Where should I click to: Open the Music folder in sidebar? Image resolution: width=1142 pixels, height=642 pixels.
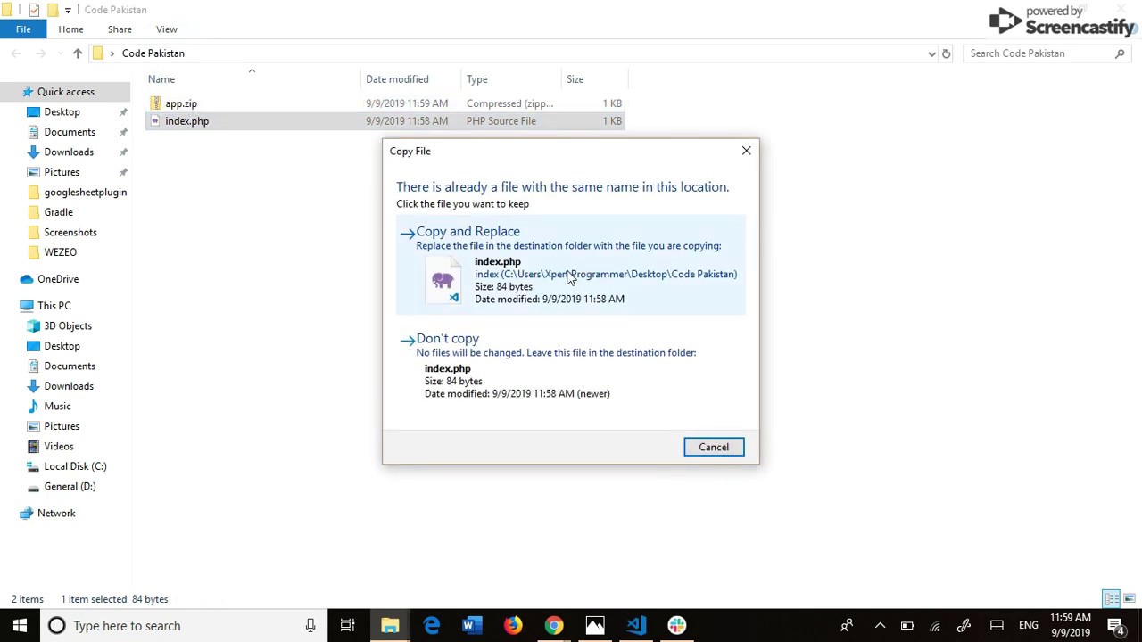click(57, 407)
